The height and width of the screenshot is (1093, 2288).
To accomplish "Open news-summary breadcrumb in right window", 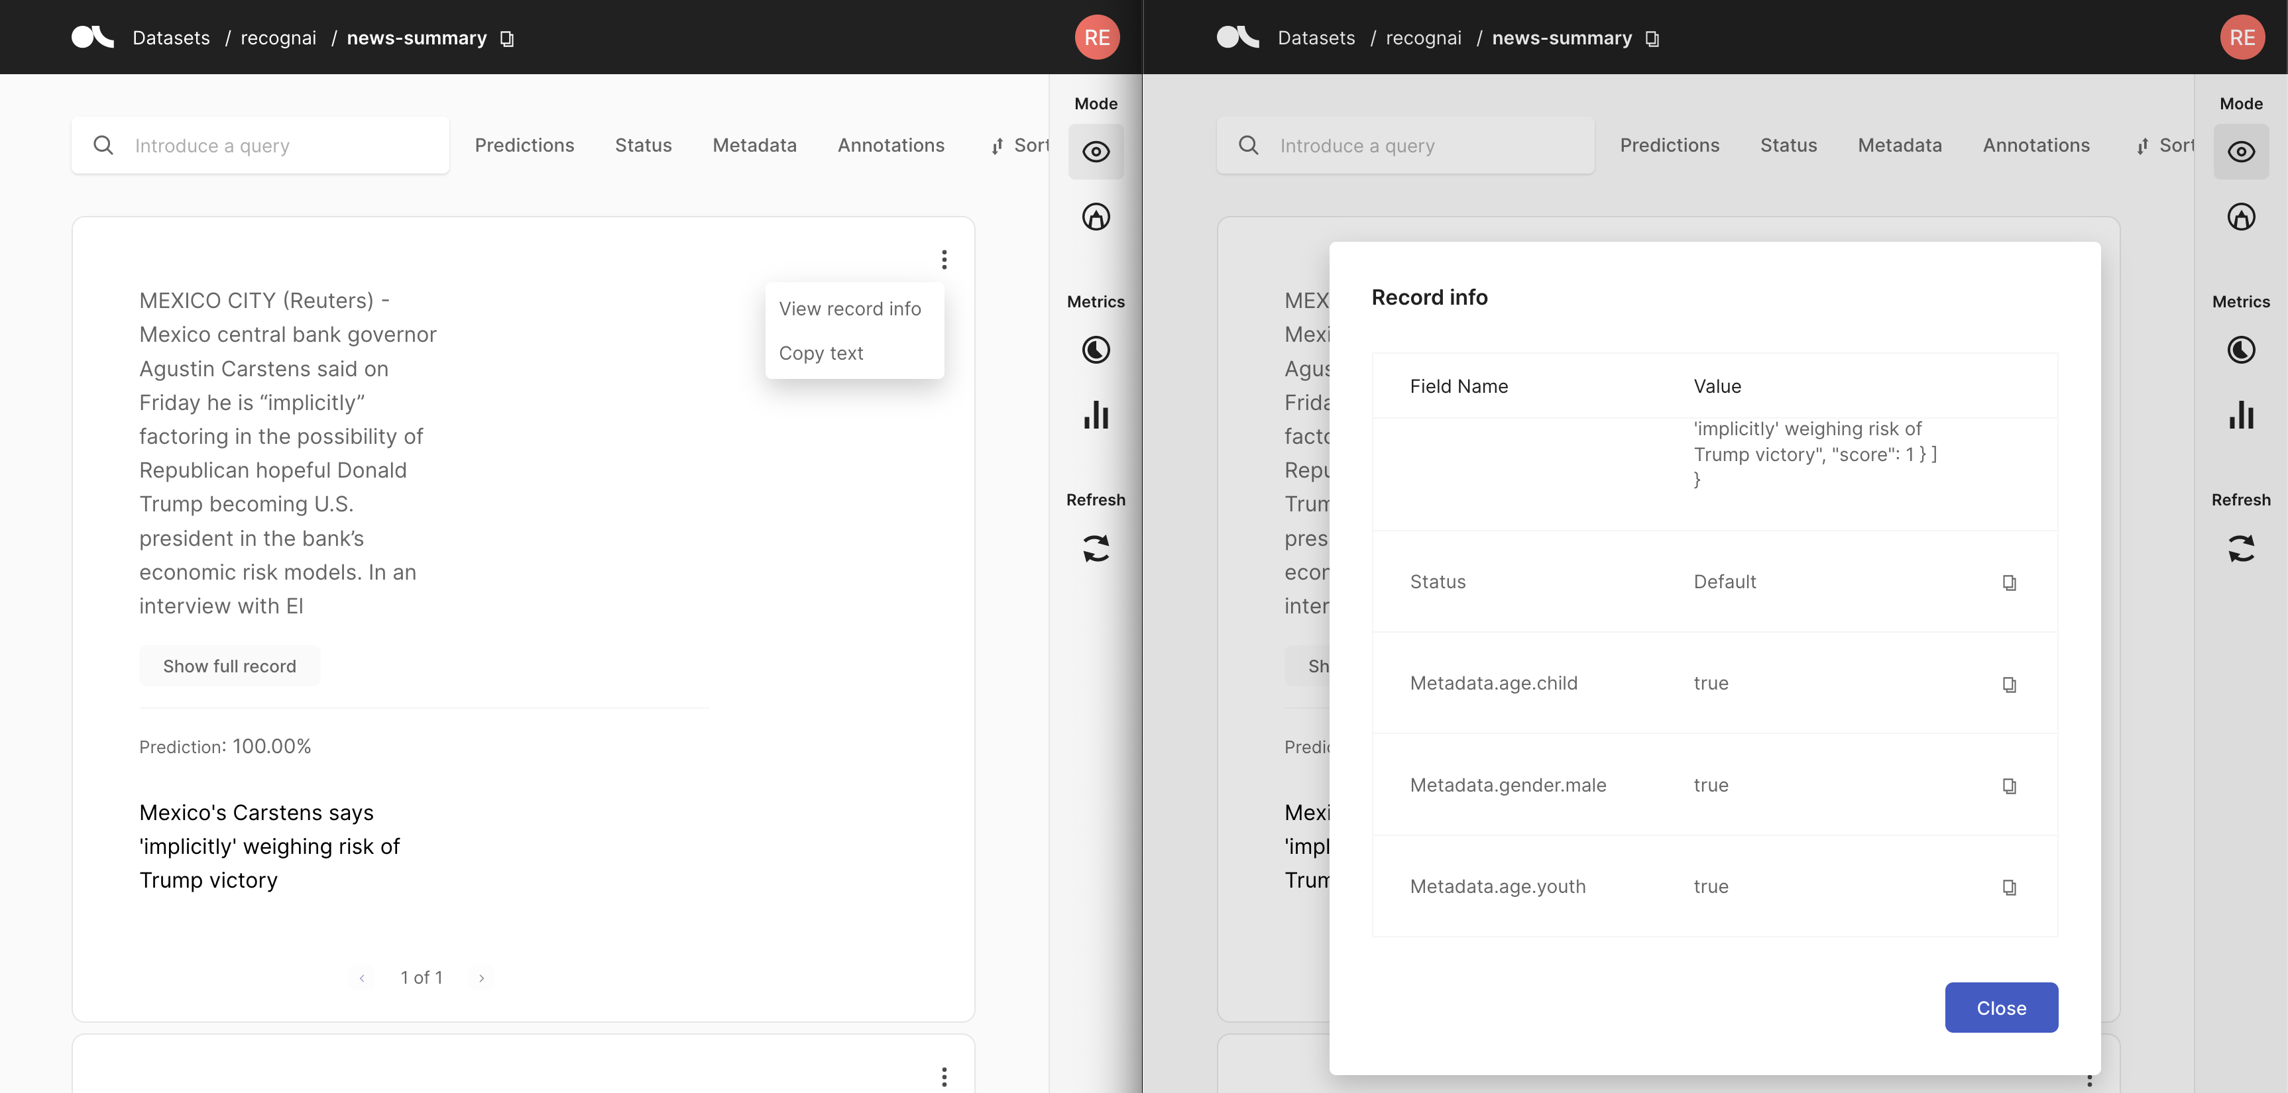I will point(1562,37).
